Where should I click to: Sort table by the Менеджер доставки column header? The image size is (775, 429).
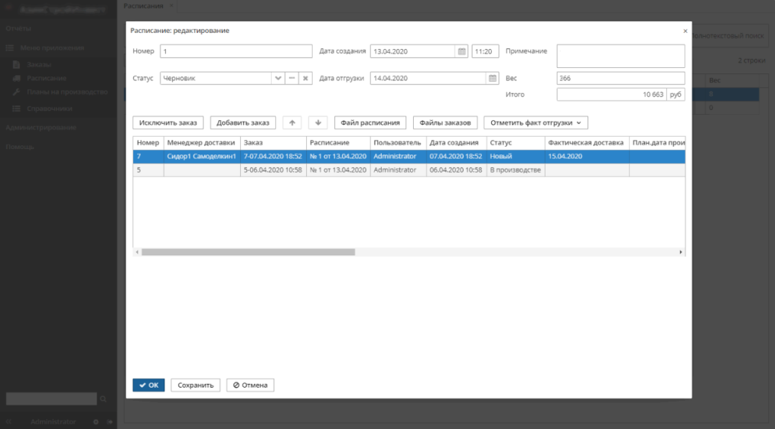(x=201, y=142)
